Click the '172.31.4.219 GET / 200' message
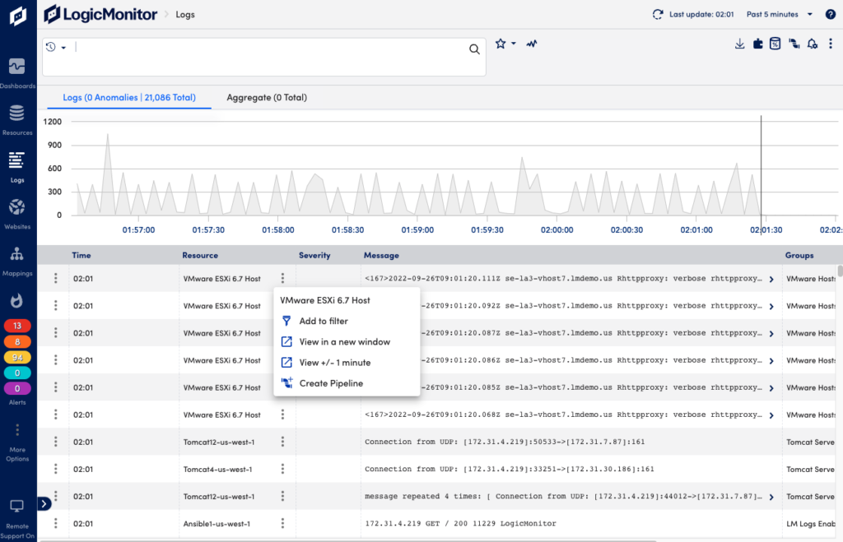The width and height of the screenshot is (843, 542). tap(460, 523)
